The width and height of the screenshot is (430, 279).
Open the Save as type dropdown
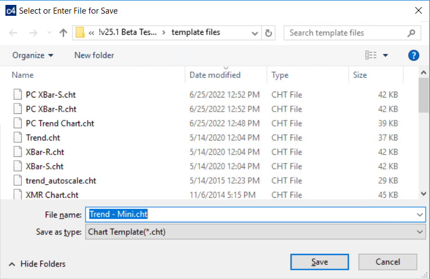tap(419, 232)
